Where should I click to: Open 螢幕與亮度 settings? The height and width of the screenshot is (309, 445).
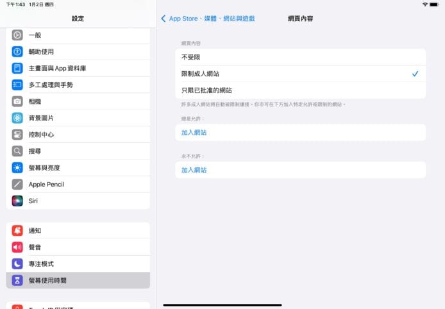click(x=46, y=168)
